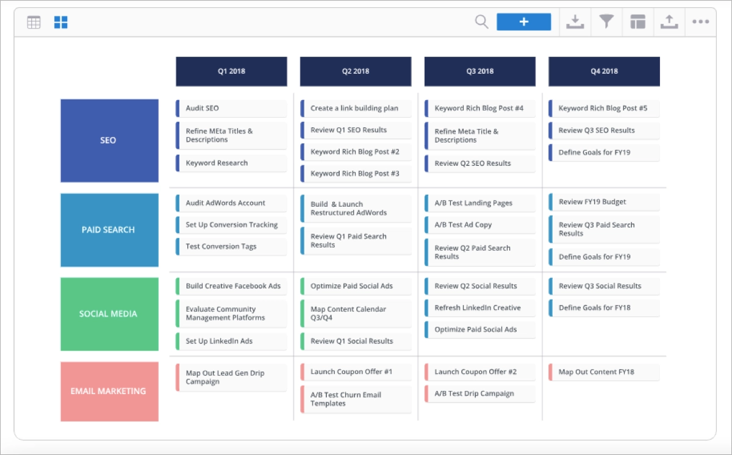Click the PAID SEARCH category lane

click(x=109, y=230)
